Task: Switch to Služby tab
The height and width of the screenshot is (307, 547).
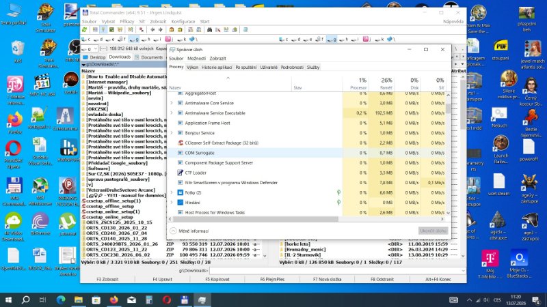Action: tap(313, 67)
